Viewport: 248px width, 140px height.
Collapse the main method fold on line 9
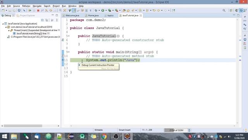click(69, 52)
